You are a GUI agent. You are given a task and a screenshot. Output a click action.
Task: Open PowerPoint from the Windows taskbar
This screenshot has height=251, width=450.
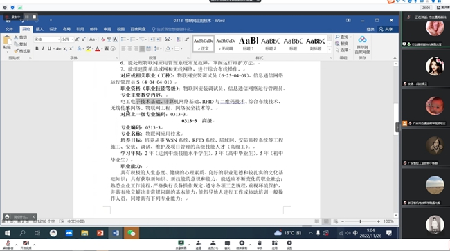(x=100, y=233)
